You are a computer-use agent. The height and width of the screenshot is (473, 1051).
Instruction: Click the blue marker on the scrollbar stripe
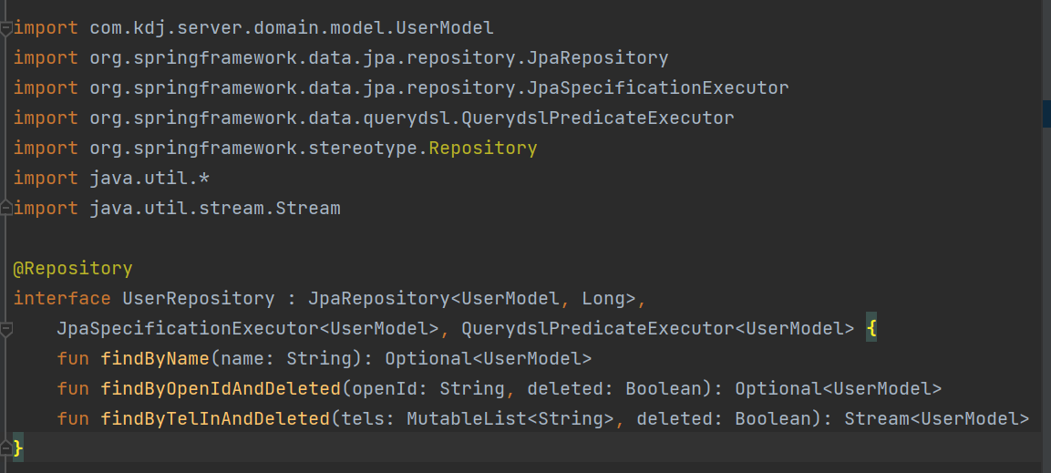pyautogui.click(x=1046, y=113)
